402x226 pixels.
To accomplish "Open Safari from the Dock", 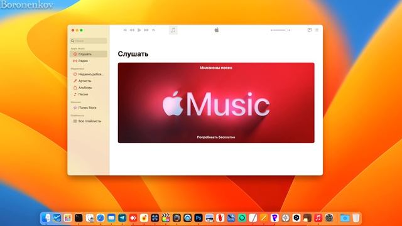I will click(100, 218).
